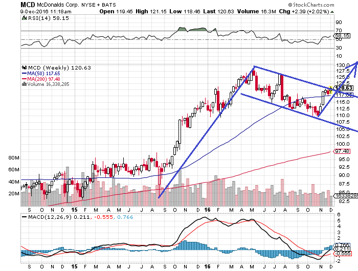The height and width of the screenshot is (271, 358).
Task: Click the RSI indicator mountain icon
Action: click(x=24, y=18)
